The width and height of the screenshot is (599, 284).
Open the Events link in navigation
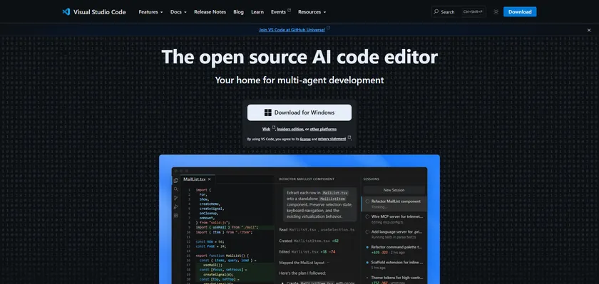[281, 12]
